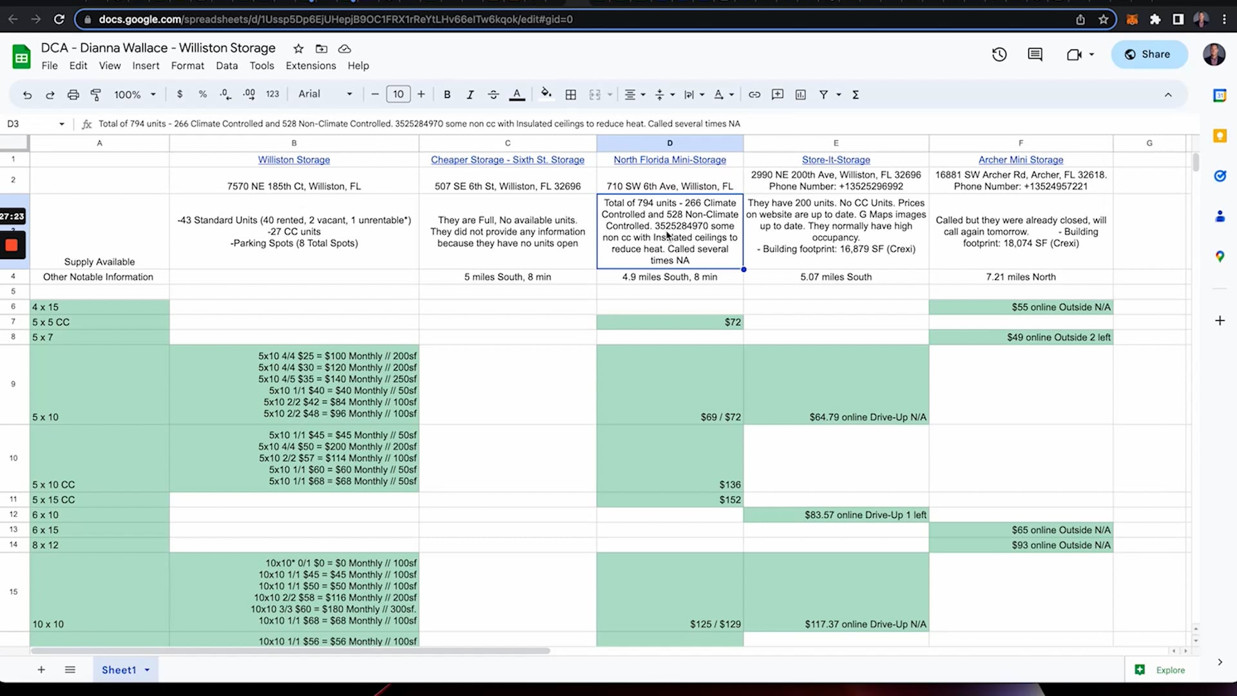The width and height of the screenshot is (1237, 696).
Task: Open Google Keep from the side panel
Action: click(1220, 136)
